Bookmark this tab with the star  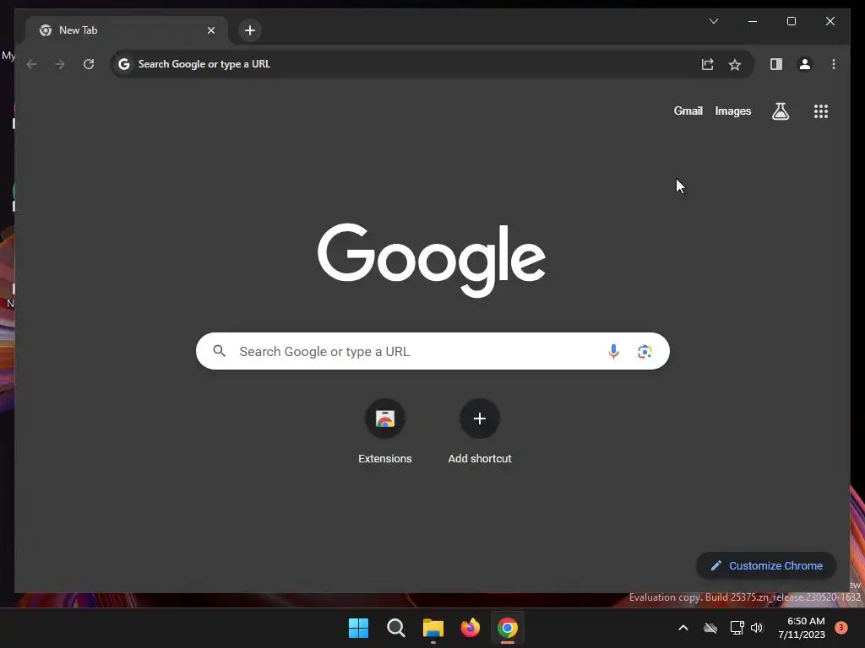coord(734,64)
